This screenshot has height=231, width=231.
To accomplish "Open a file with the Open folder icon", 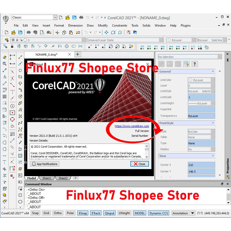I will tap(14, 33).
